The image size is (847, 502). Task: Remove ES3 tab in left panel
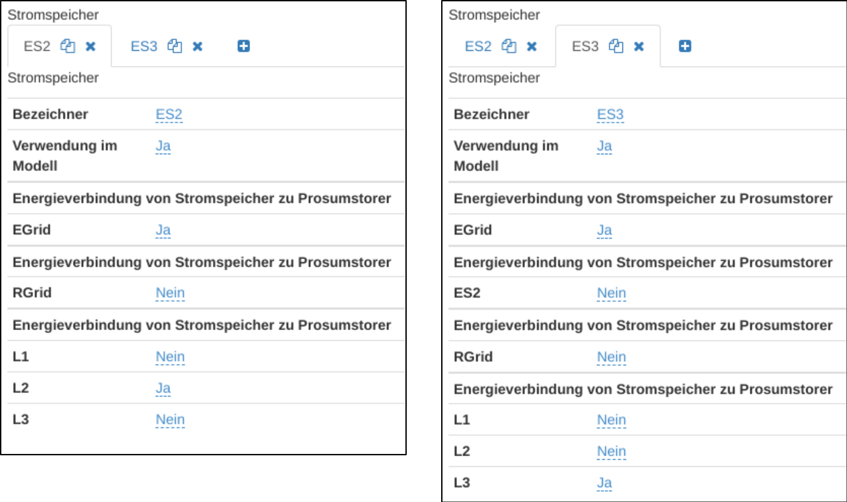click(198, 46)
